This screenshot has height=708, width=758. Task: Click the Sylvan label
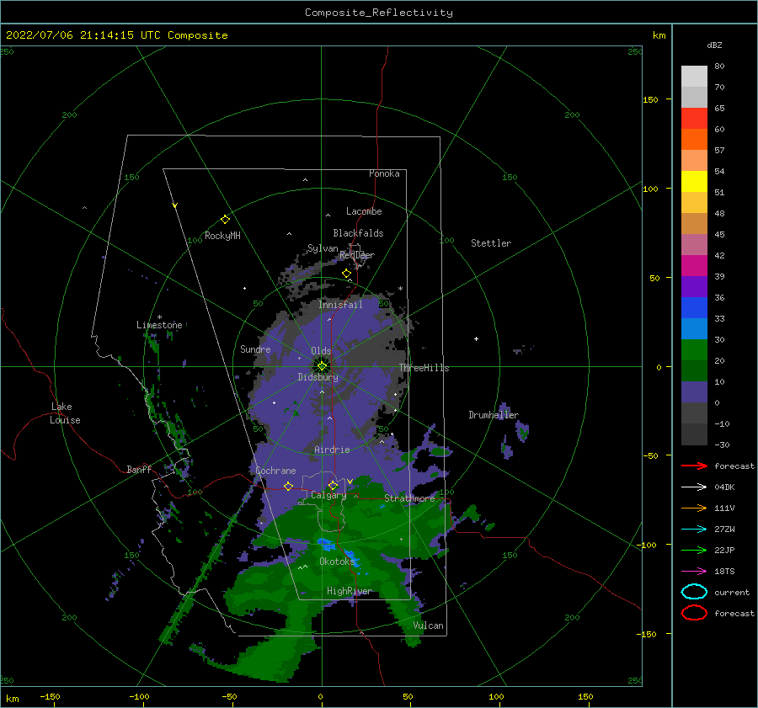coord(323,248)
